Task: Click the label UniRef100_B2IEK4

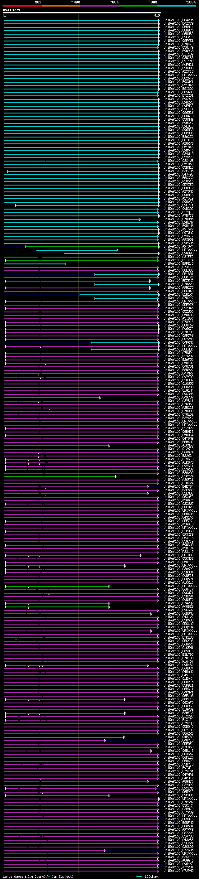Action: (x=178, y=260)
